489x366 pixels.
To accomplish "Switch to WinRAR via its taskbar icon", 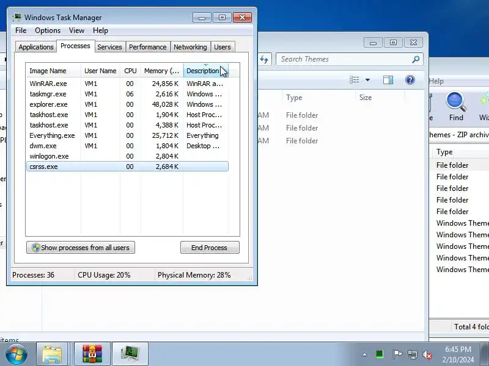I will [x=92, y=354].
